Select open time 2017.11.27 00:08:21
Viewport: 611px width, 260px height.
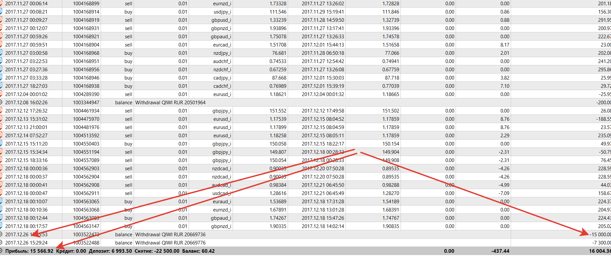click(x=26, y=12)
